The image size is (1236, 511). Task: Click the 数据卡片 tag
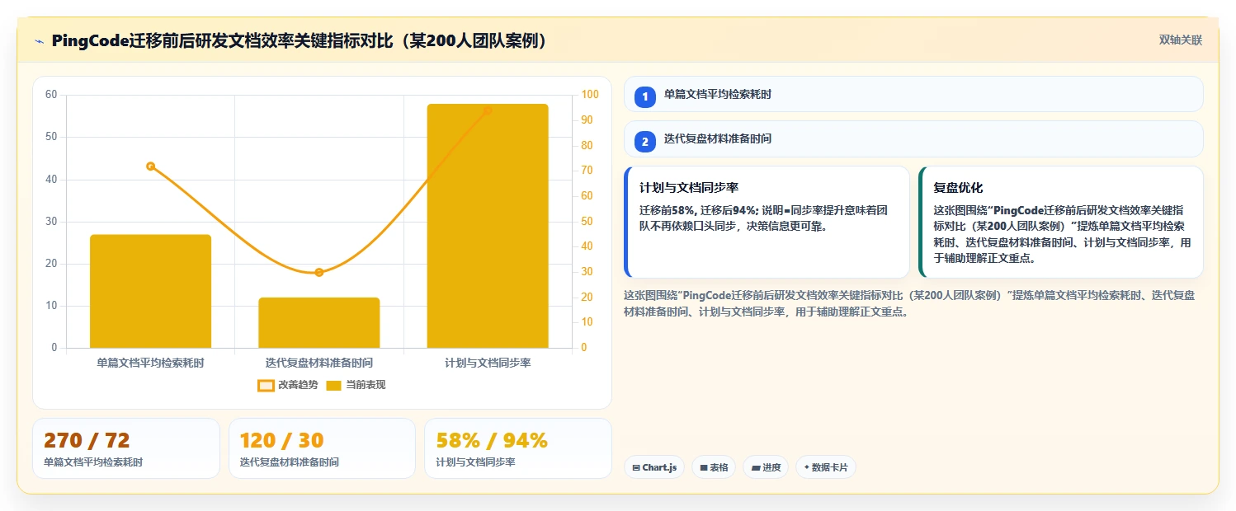click(826, 467)
